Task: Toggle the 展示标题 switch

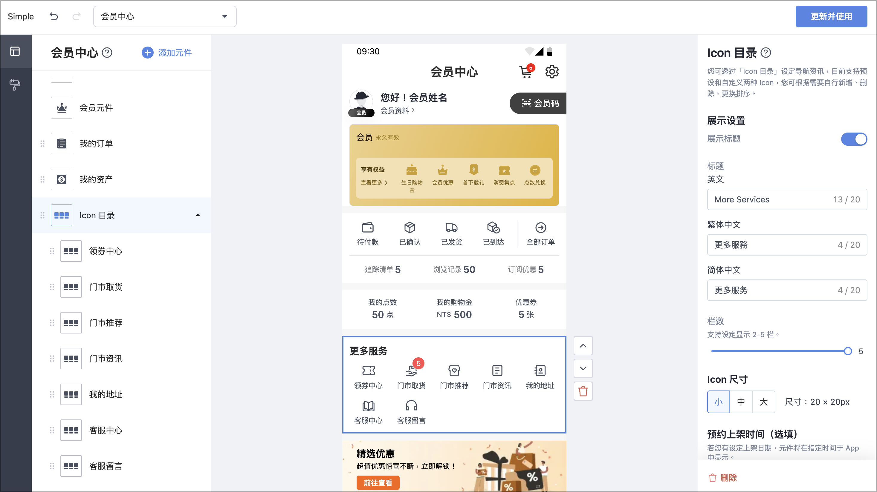Action: pos(854,139)
